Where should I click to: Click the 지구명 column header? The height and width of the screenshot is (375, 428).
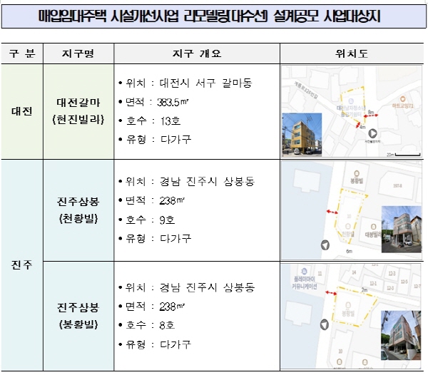tap(77, 54)
